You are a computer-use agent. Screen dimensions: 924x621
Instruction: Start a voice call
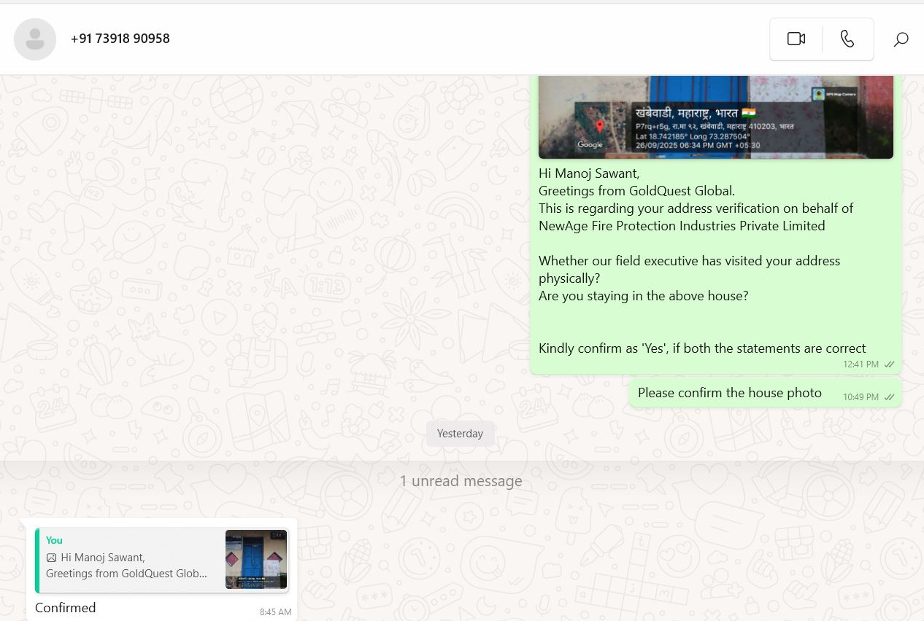click(x=847, y=39)
